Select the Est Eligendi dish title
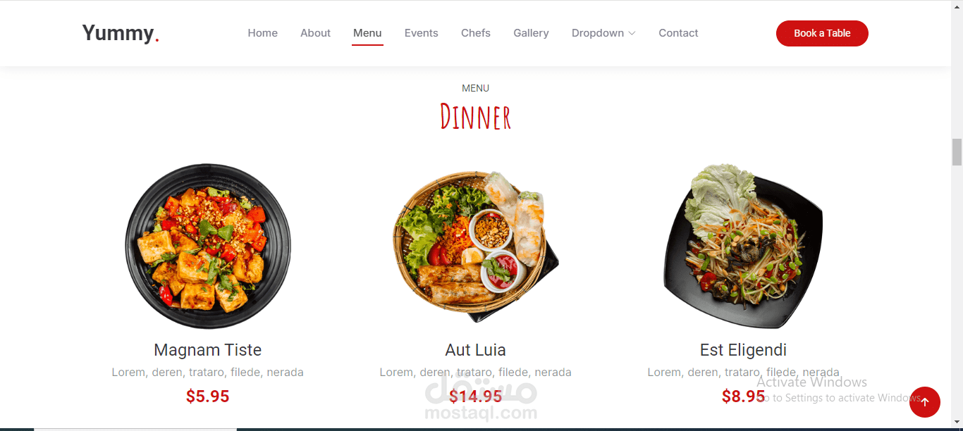963x431 pixels. (x=743, y=350)
